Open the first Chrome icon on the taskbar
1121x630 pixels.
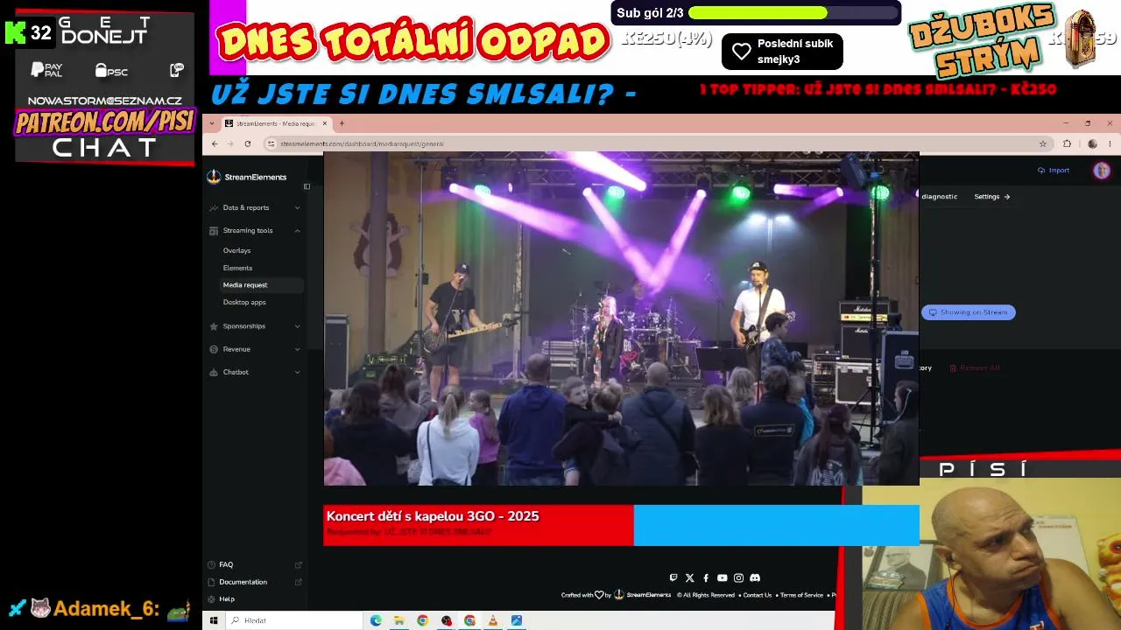422,620
